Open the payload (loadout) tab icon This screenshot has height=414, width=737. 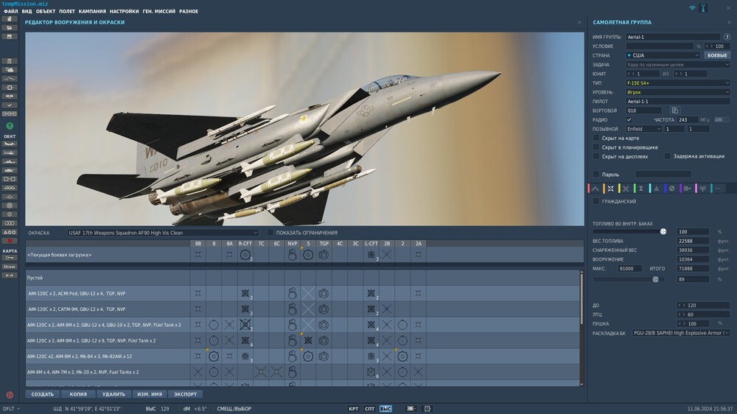pyautogui.click(x=611, y=189)
